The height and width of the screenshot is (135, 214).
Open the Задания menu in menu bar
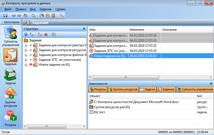45,9
